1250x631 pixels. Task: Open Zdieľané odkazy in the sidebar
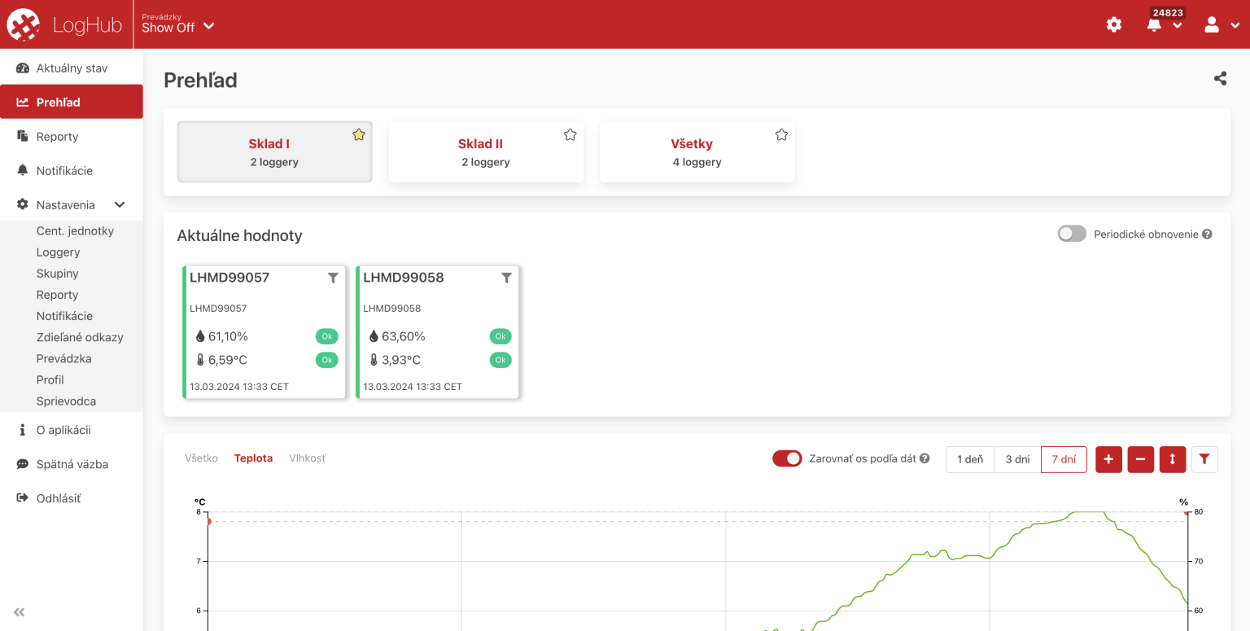pyautogui.click(x=80, y=336)
